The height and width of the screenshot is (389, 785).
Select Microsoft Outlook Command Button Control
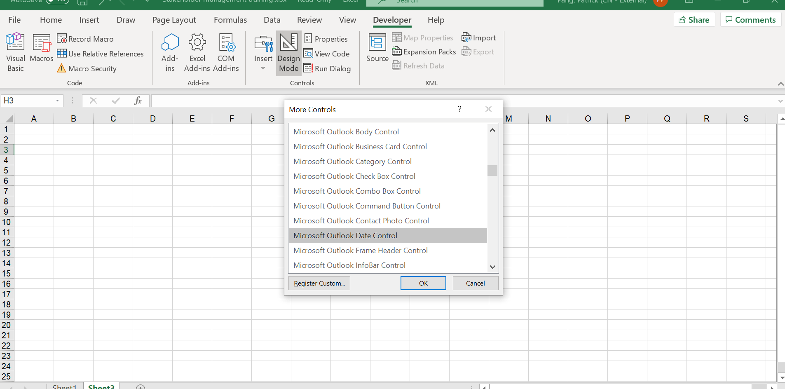(388, 206)
